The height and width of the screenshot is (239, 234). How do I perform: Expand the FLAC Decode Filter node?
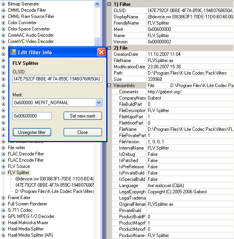pos(3,154)
